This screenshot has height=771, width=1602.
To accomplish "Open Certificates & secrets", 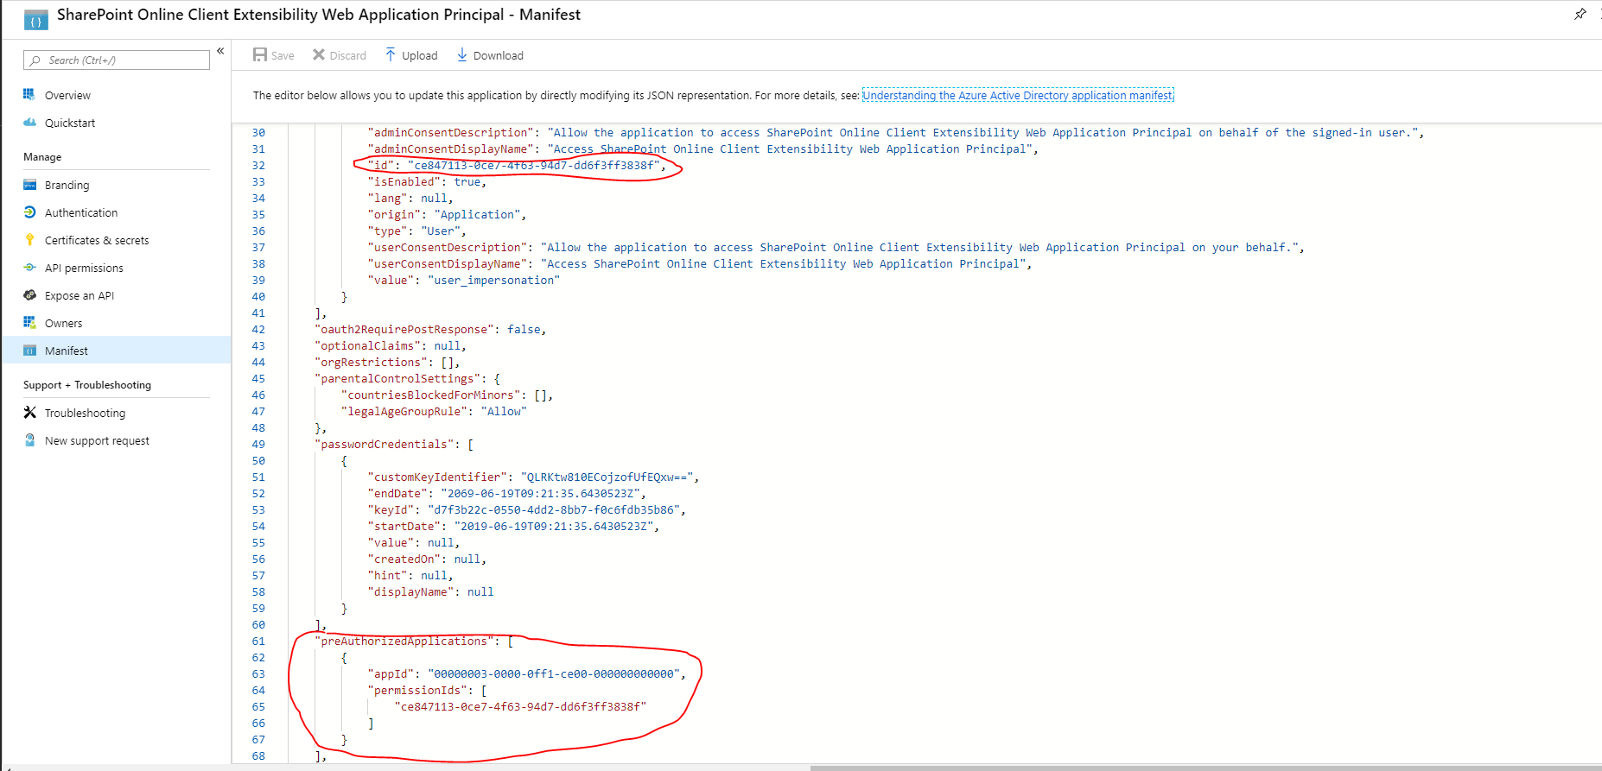I will [97, 240].
